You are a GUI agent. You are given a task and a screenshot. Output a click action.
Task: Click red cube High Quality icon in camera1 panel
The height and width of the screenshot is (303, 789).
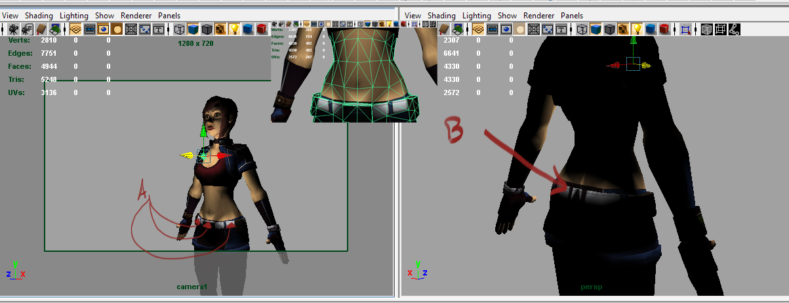tap(262, 29)
